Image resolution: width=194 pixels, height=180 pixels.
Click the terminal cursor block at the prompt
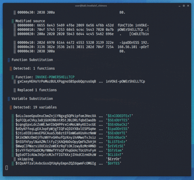7,168
